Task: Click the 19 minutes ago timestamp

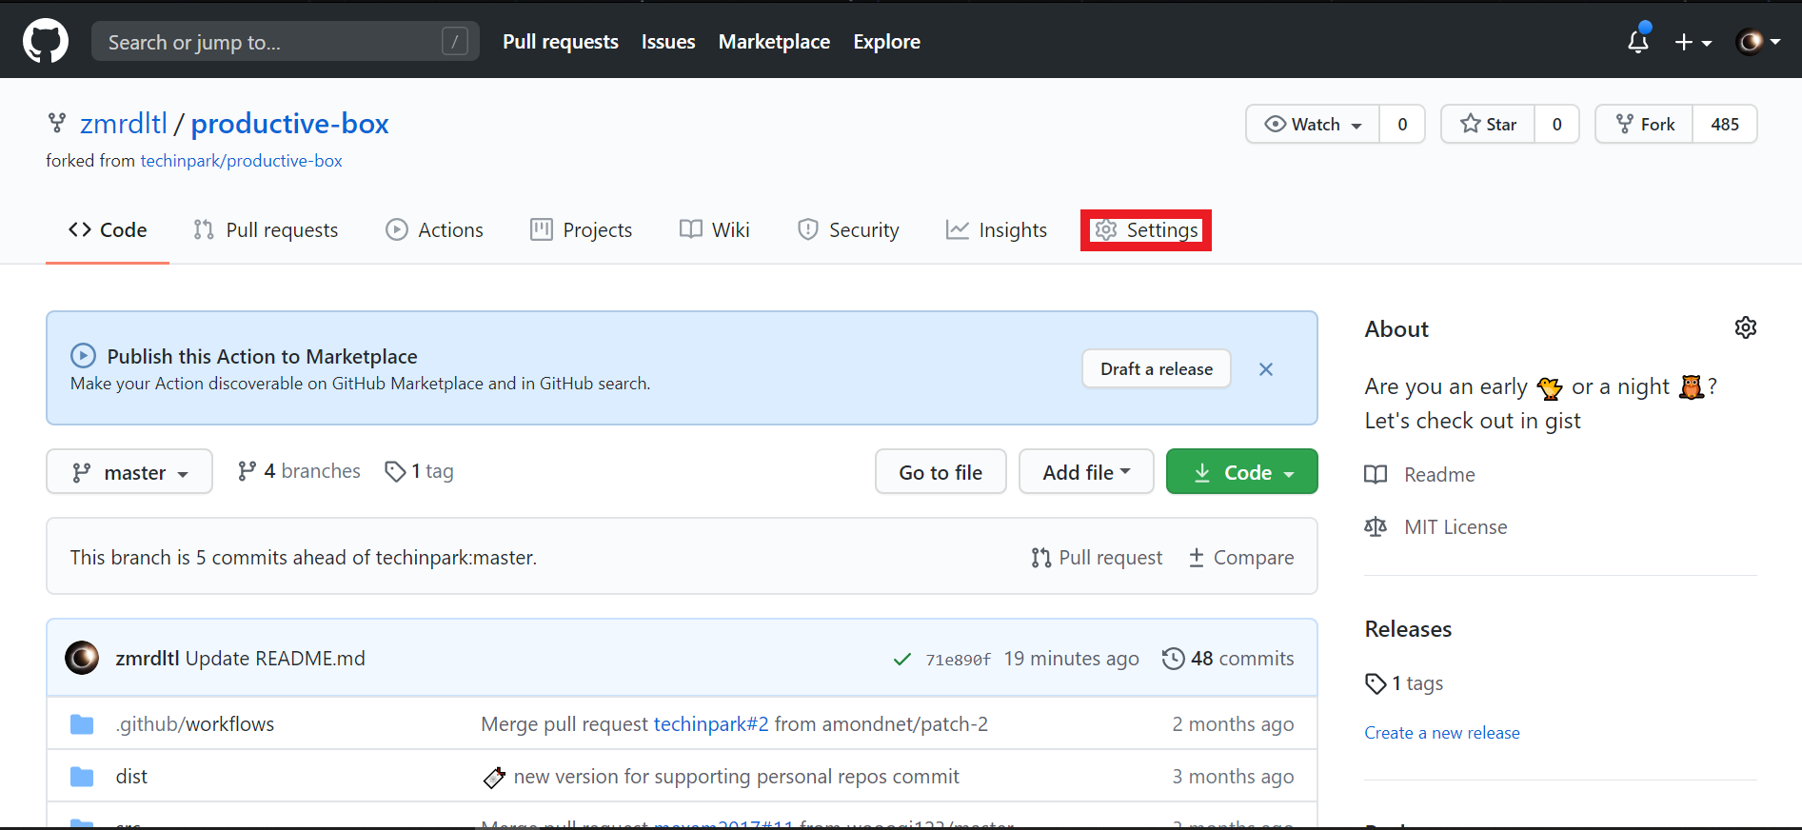Action: click(x=1072, y=659)
